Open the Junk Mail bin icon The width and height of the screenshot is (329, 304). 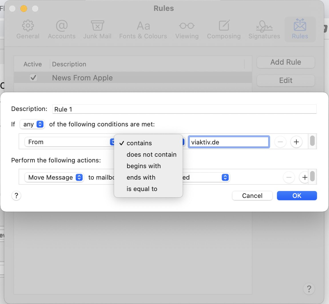click(x=97, y=26)
